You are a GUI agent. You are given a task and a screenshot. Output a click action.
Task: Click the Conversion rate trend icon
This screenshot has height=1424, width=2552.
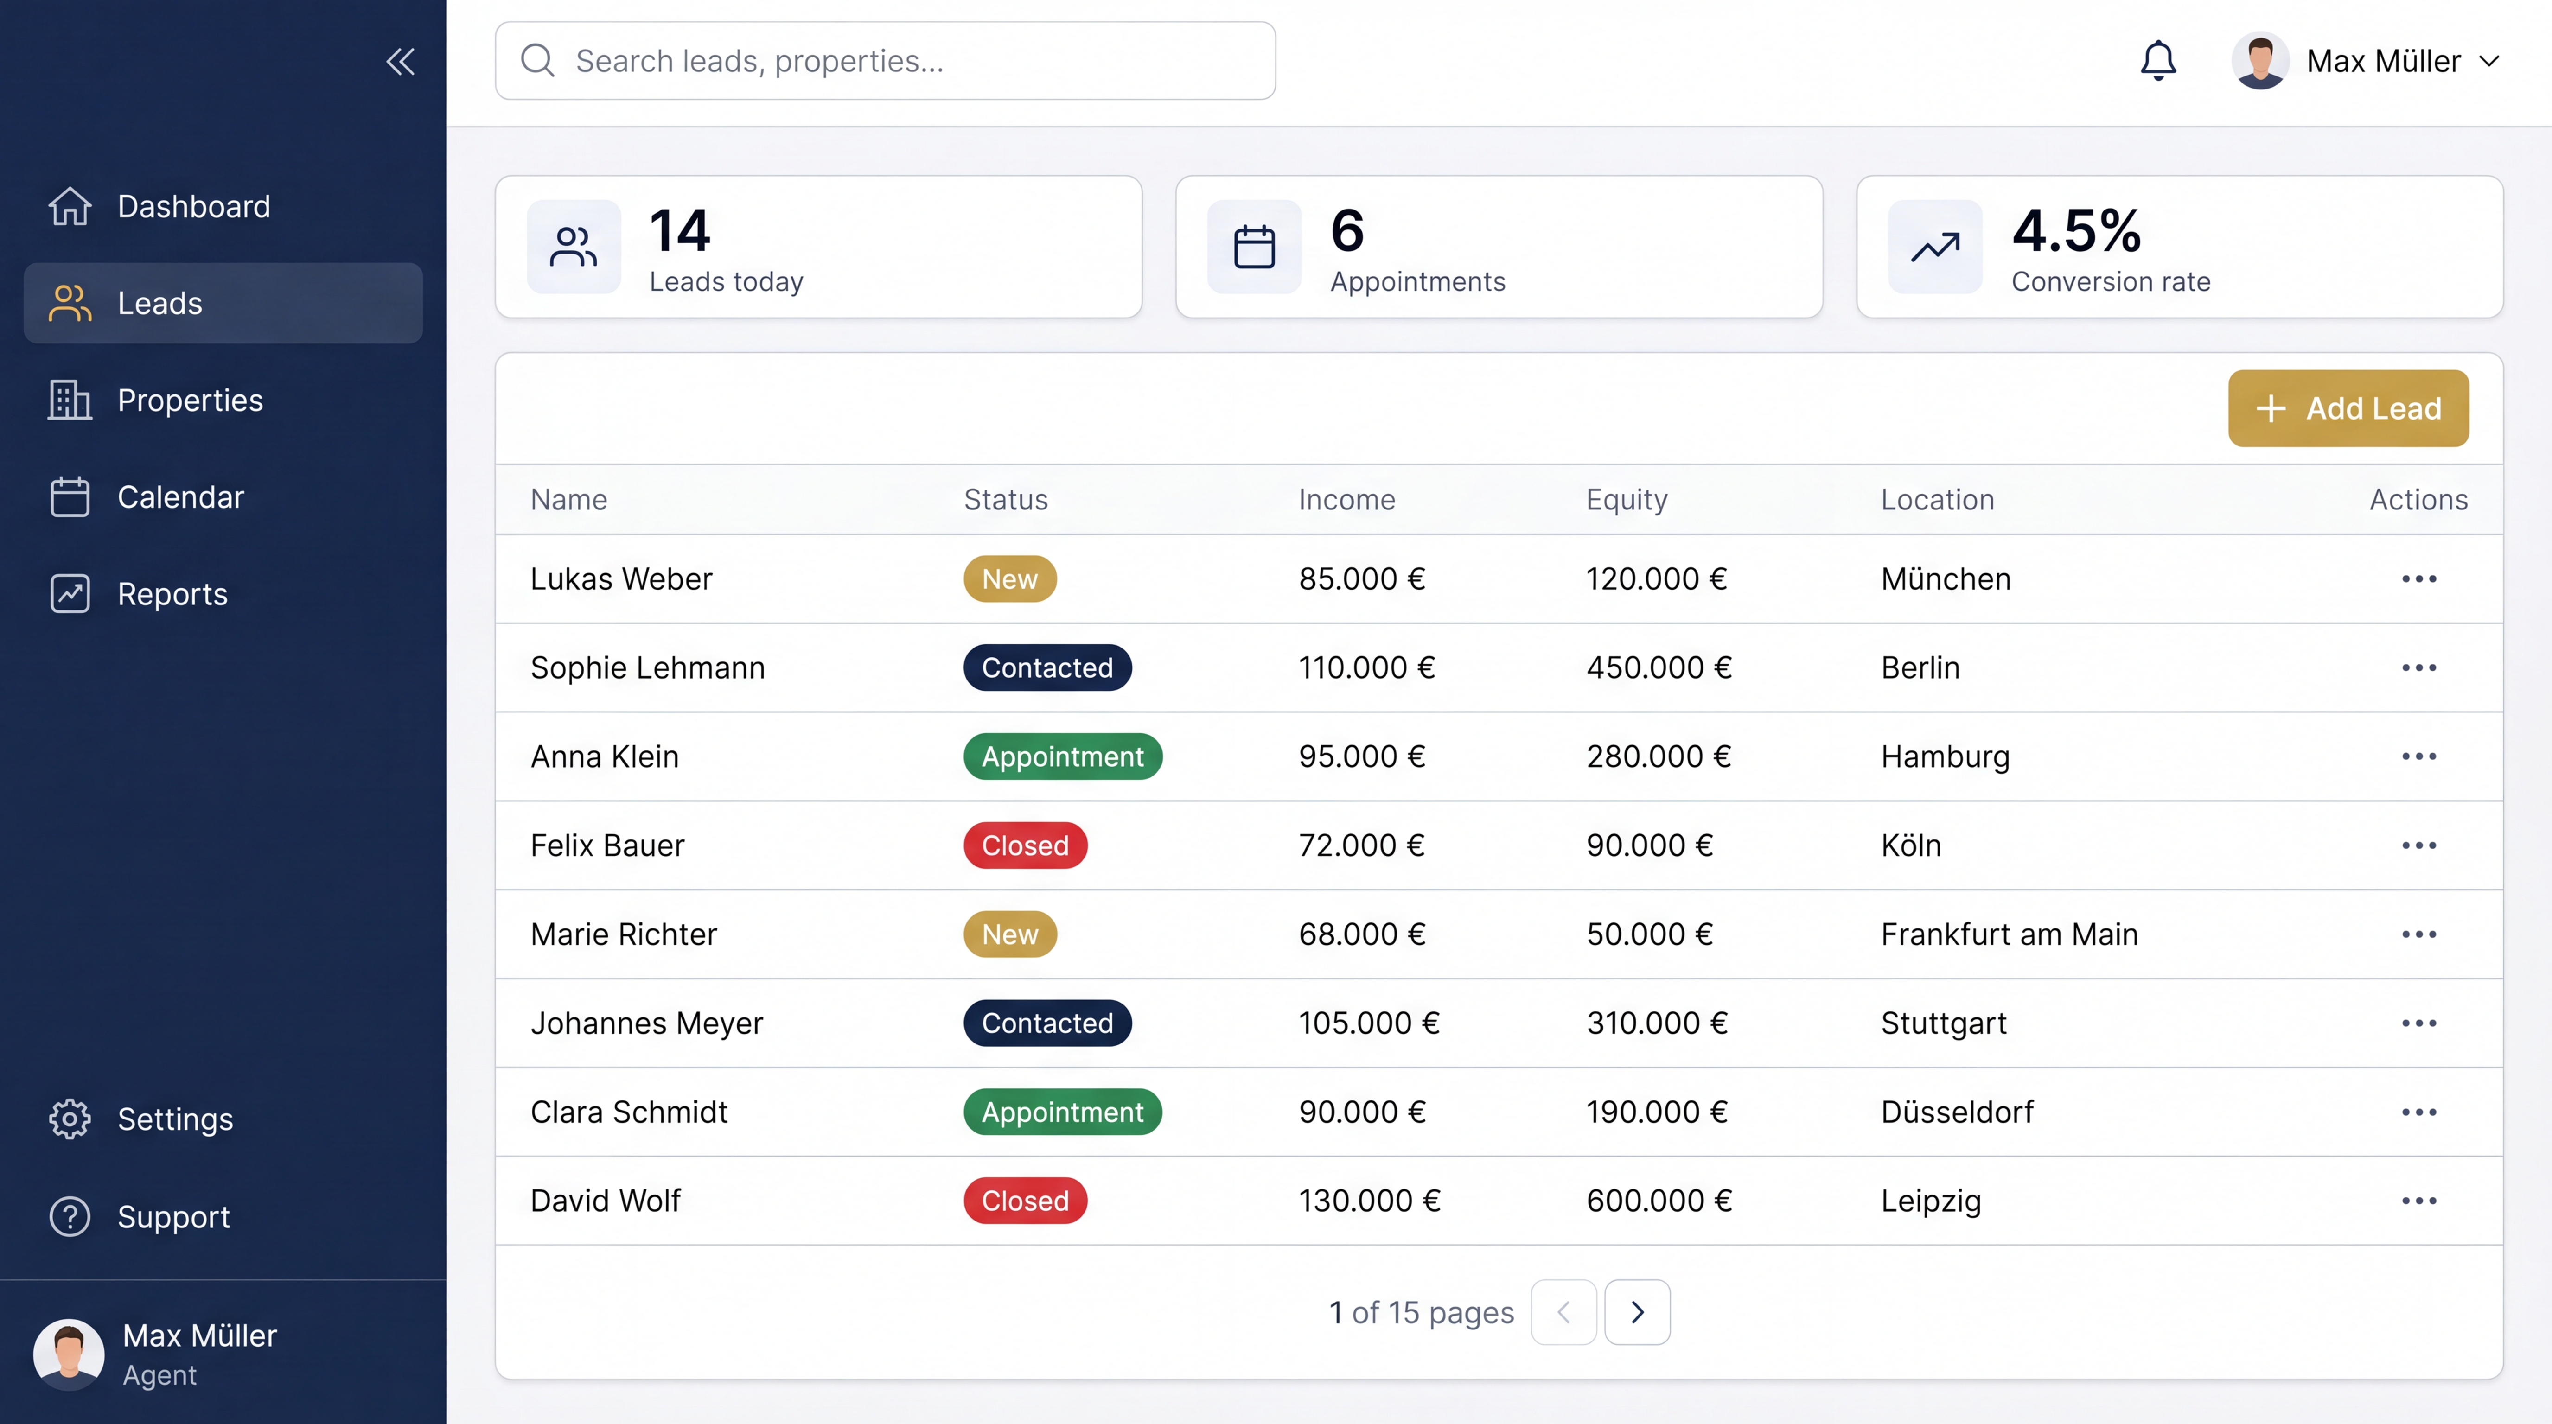pyautogui.click(x=1935, y=247)
